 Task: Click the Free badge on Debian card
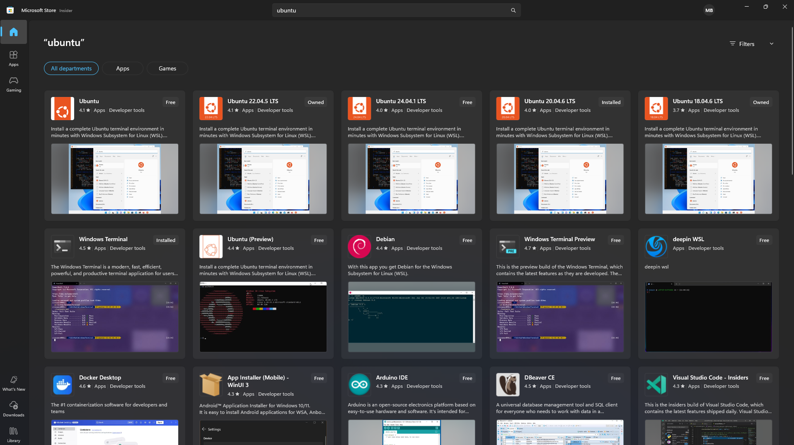[x=467, y=240]
